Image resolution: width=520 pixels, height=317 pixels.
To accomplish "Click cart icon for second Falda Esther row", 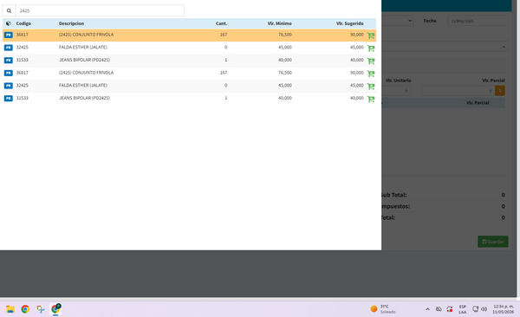I will coord(371,87).
